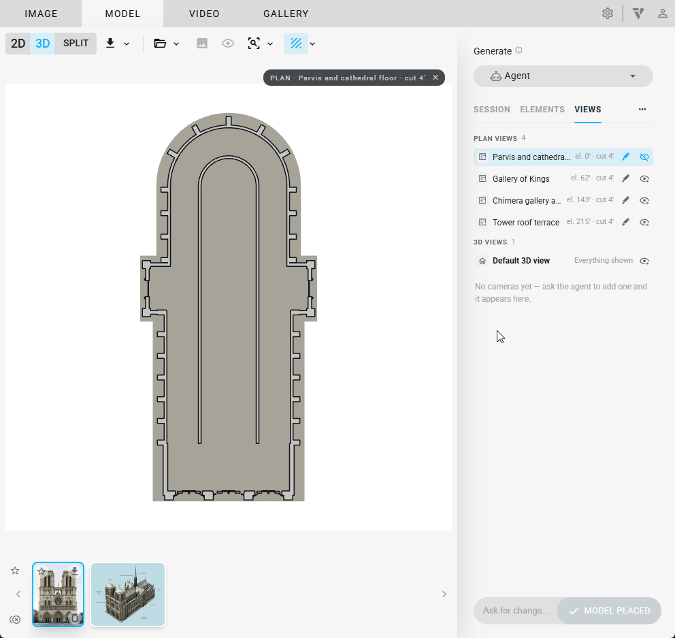Show the Tower roof terrace plan view
The width and height of the screenshot is (675, 638).
click(x=644, y=222)
